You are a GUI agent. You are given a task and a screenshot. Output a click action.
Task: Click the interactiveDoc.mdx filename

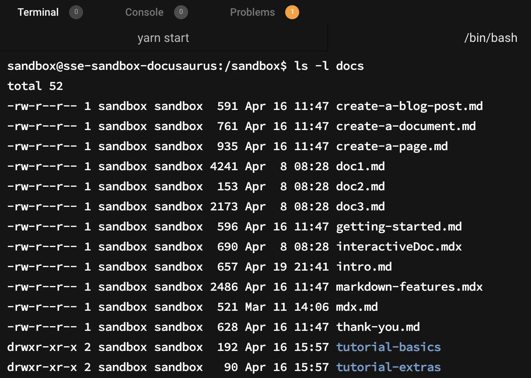[x=398, y=247]
